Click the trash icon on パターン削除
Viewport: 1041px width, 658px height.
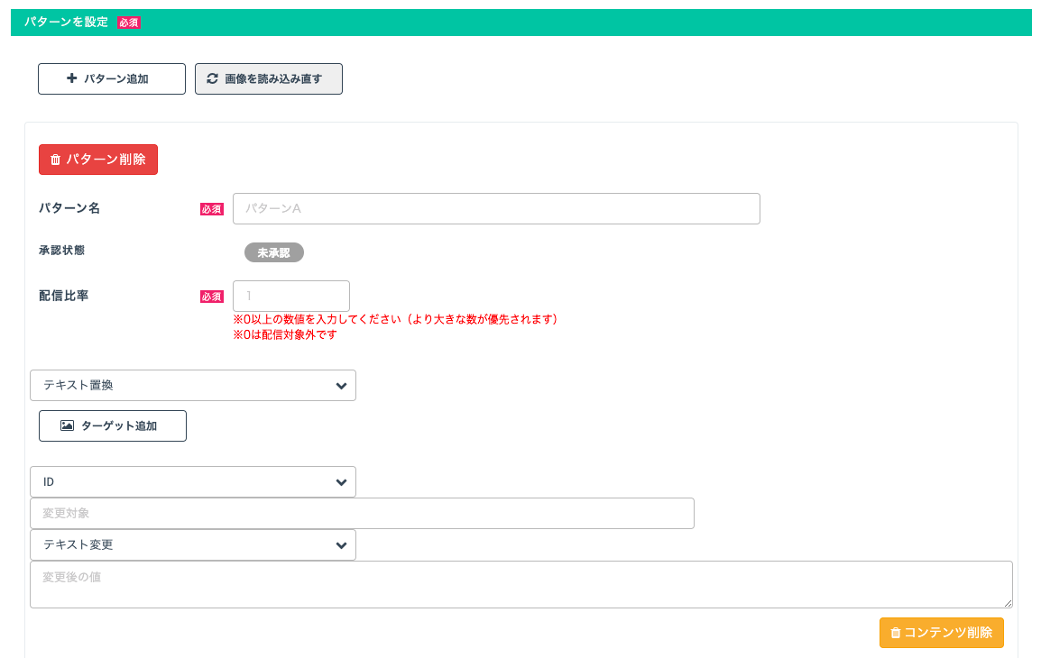55,160
